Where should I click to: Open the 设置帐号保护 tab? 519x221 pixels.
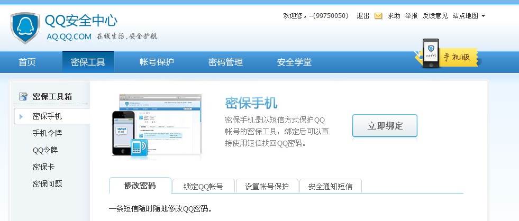(x=267, y=186)
